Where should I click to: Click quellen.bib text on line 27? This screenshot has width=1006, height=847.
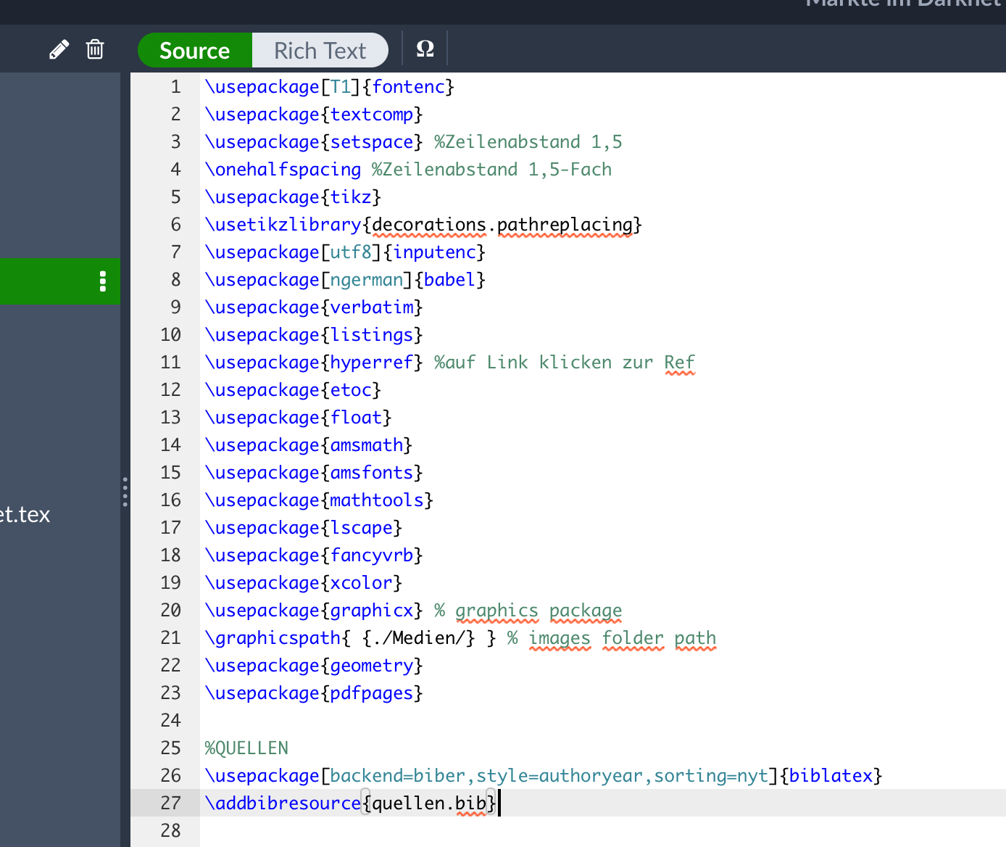428,803
